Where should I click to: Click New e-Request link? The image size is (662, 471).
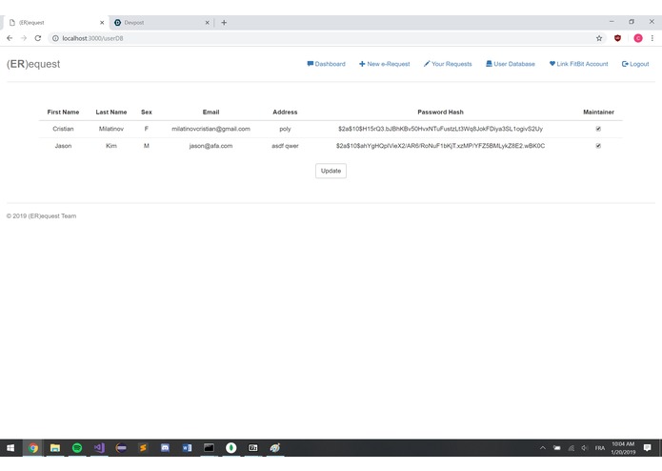pyautogui.click(x=384, y=64)
